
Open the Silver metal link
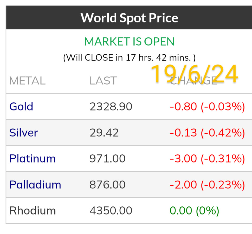click(23, 133)
